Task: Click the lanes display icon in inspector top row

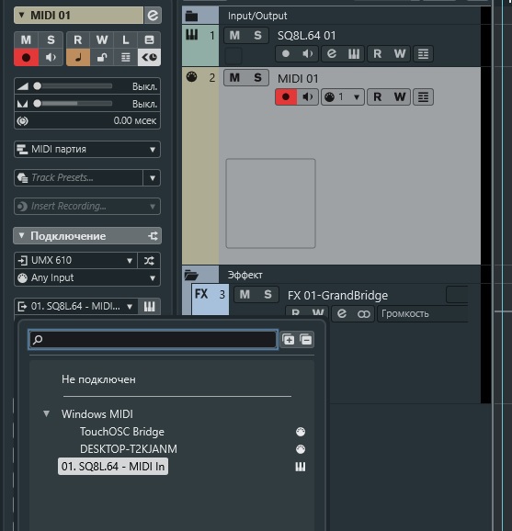Action: pyautogui.click(x=149, y=40)
